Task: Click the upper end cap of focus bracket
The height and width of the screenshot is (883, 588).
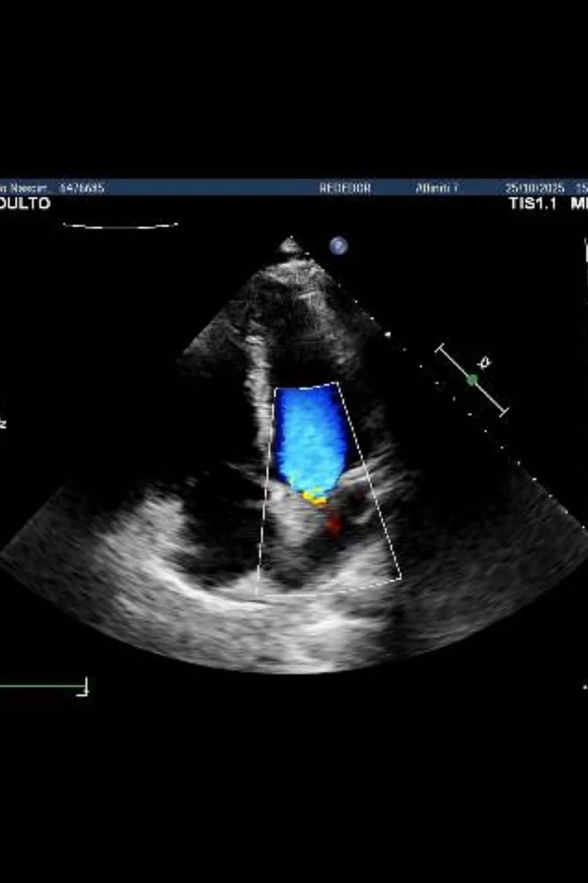Action: [441, 349]
